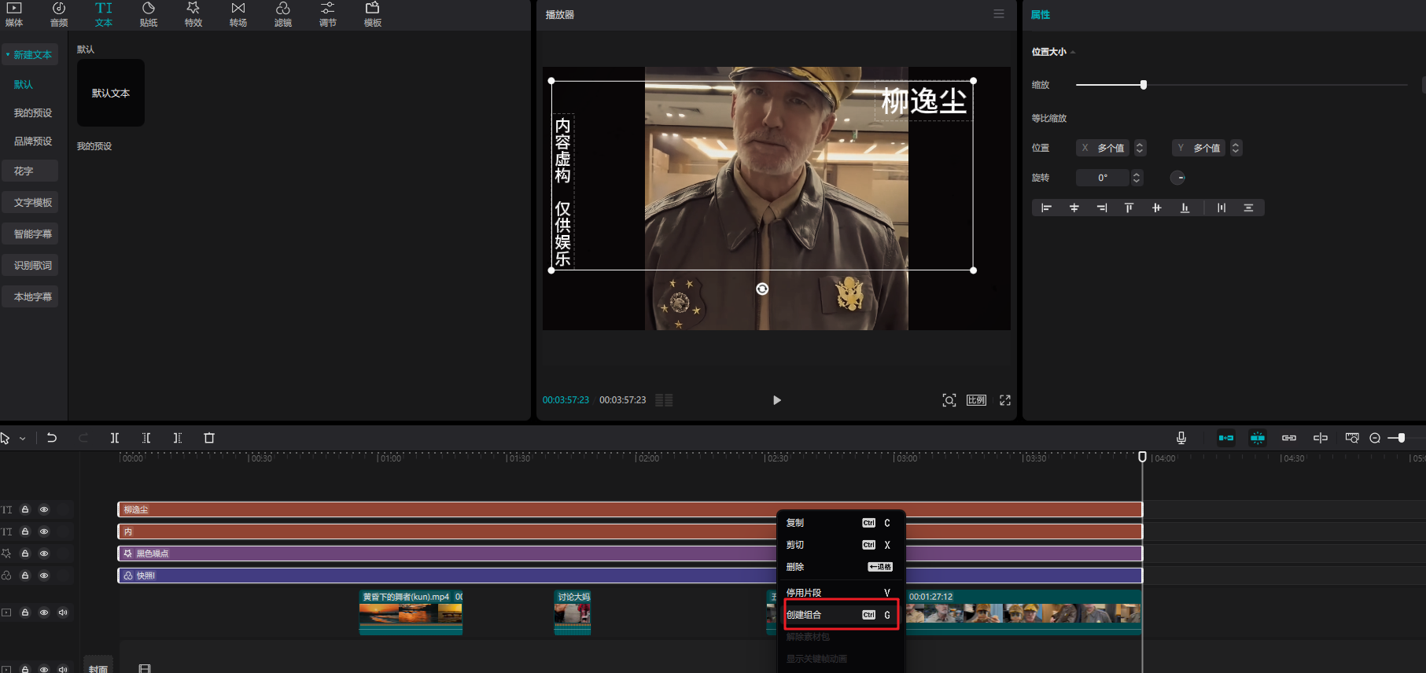
Task: Open the 智能字幕 category
Action: pyautogui.click(x=32, y=234)
